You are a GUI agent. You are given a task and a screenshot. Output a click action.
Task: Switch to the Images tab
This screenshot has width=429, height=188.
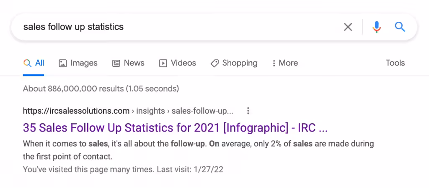click(84, 63)
